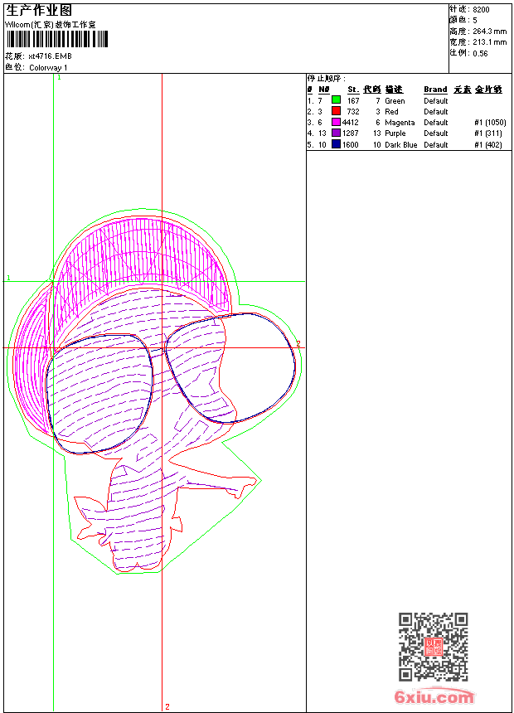Image resolution: width=514 pixels, height=713 pixels.
Task: Select the Purple description in row 4
Action: (395, 133)
